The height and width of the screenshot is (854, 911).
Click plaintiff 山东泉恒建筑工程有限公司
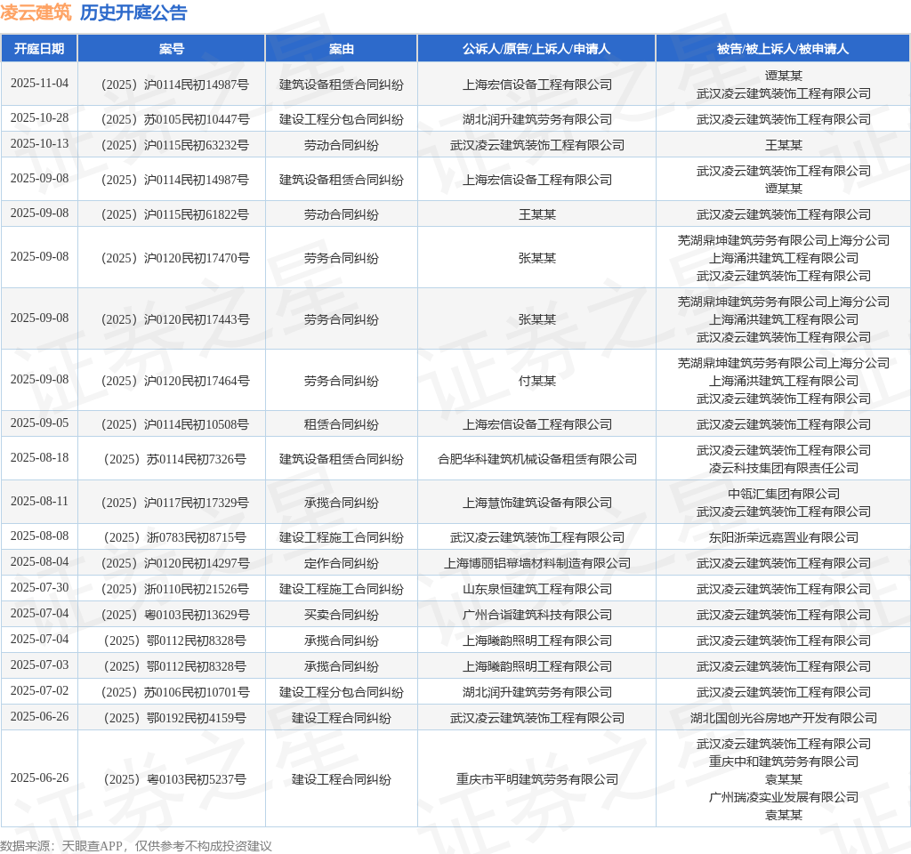click(x=536, y=589)
